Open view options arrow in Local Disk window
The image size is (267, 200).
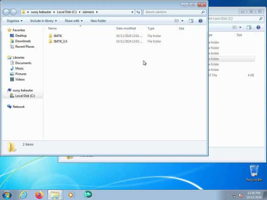click(x=240, y=27)
